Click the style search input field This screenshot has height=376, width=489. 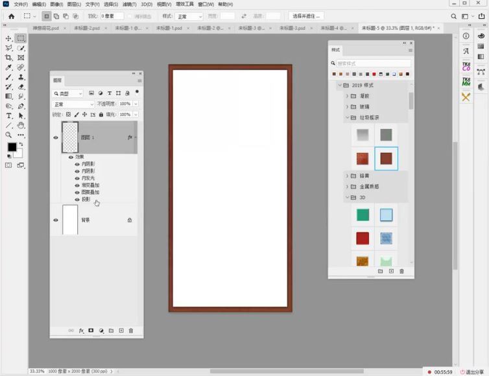[x=374, y=64]
